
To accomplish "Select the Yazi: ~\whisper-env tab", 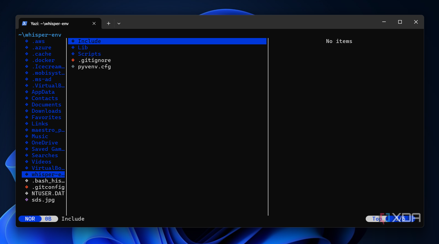I will tap(60, 23).
